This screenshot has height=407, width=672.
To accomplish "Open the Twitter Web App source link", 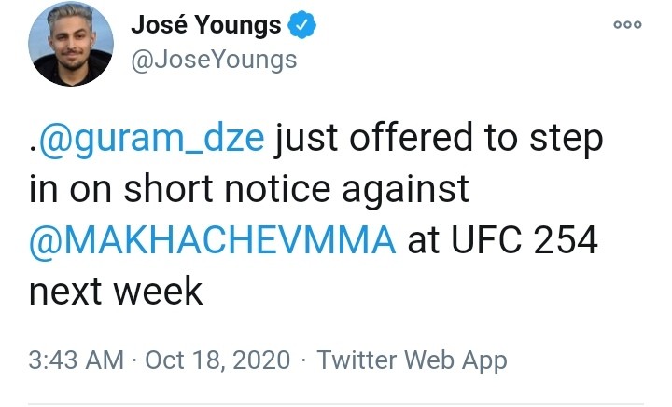I will coord(413,360).
